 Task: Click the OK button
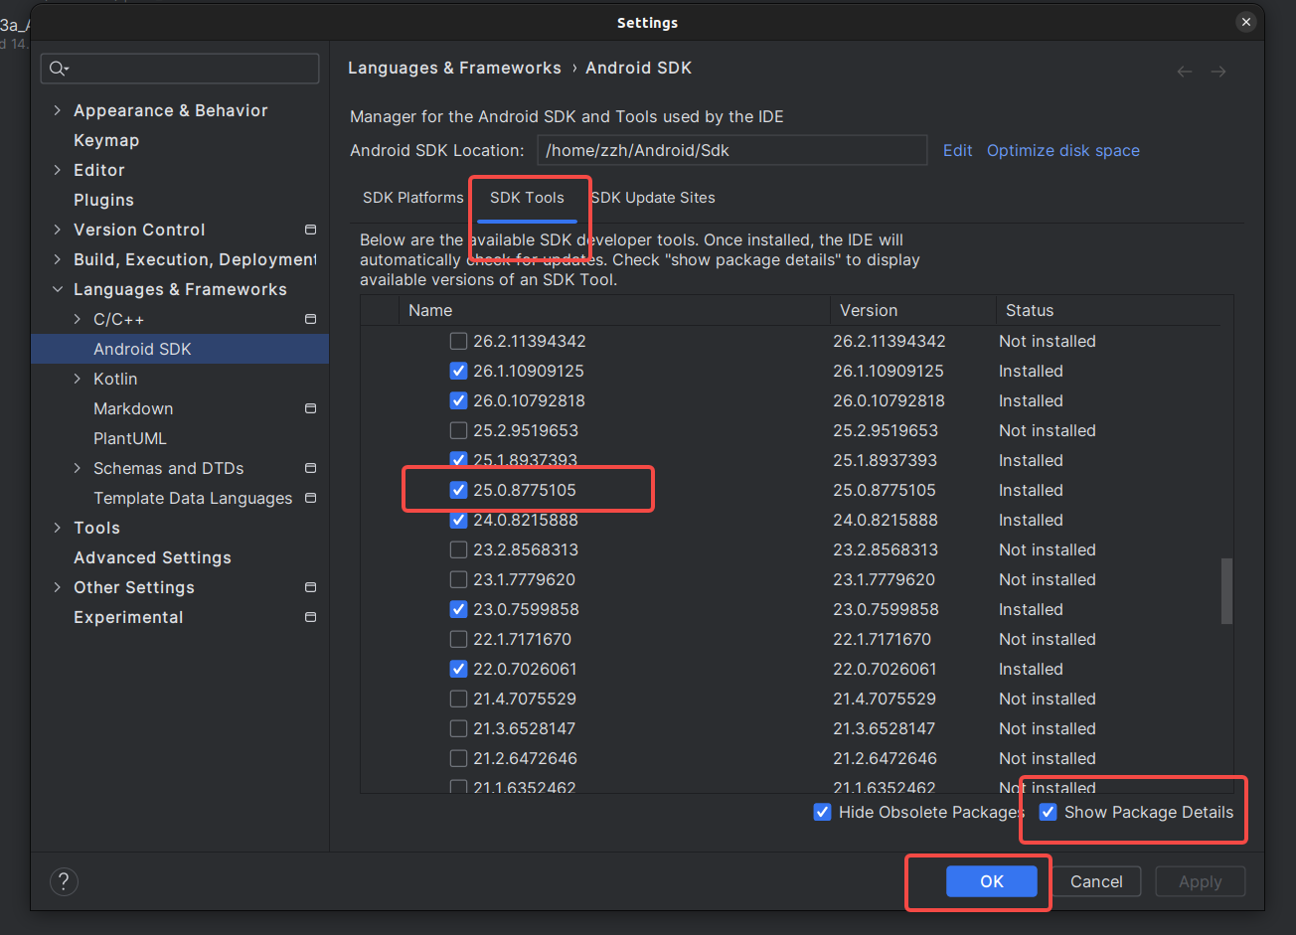992,881
